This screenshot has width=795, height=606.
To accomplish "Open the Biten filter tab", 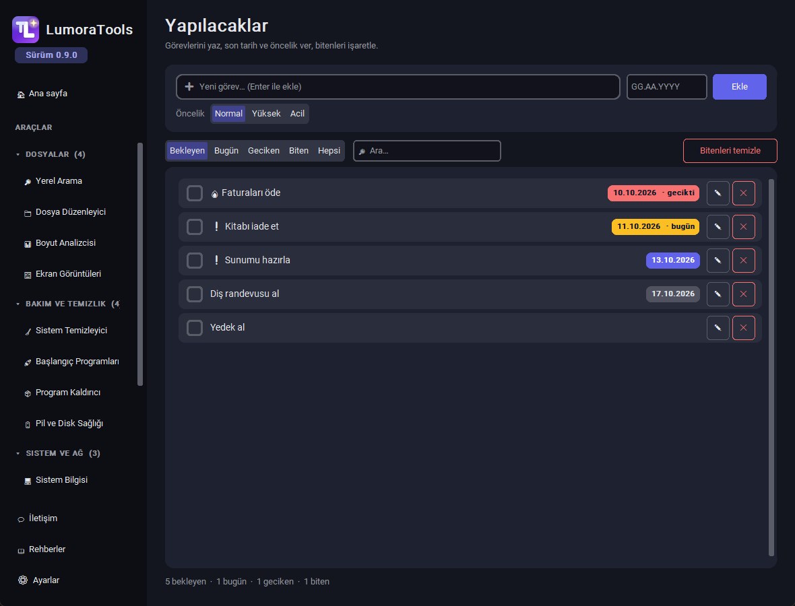I will [x=298, y=150].
